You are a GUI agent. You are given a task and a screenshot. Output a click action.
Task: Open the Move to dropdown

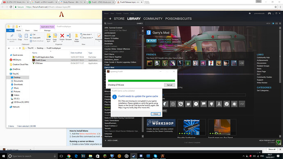click(48, 38)
